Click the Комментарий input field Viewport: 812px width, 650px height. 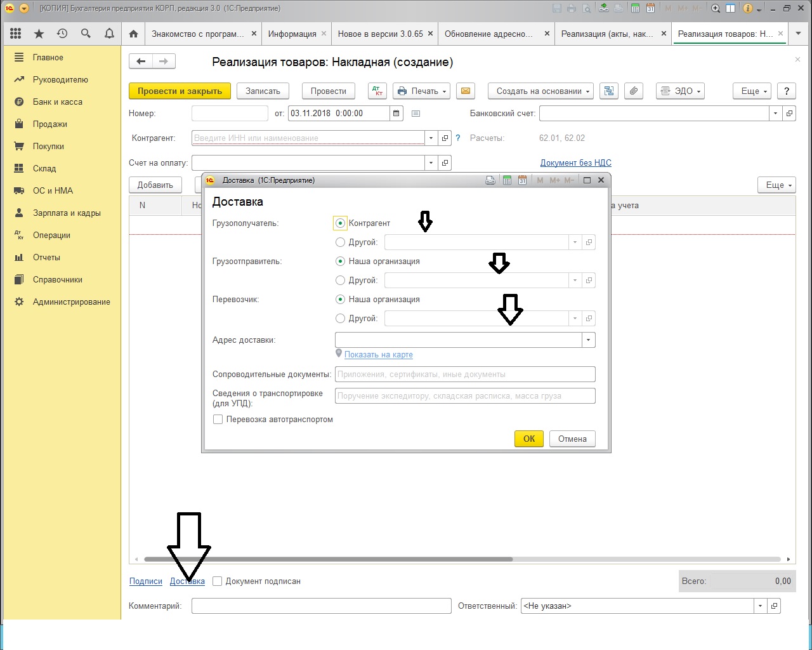322,606
